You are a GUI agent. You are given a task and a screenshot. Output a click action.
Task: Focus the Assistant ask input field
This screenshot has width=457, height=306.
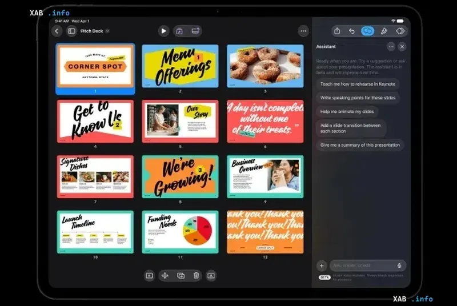(x=368, y=265)
